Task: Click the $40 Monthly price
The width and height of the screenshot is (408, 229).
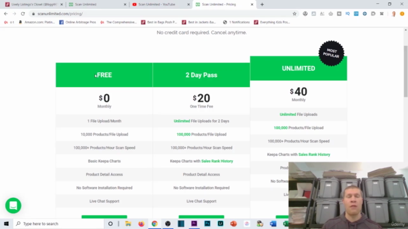Action: point(298,94)
